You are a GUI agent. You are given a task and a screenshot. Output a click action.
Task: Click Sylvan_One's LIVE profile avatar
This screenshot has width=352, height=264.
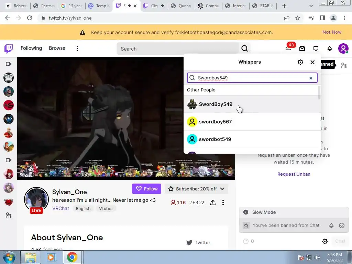tap(36, 200)
